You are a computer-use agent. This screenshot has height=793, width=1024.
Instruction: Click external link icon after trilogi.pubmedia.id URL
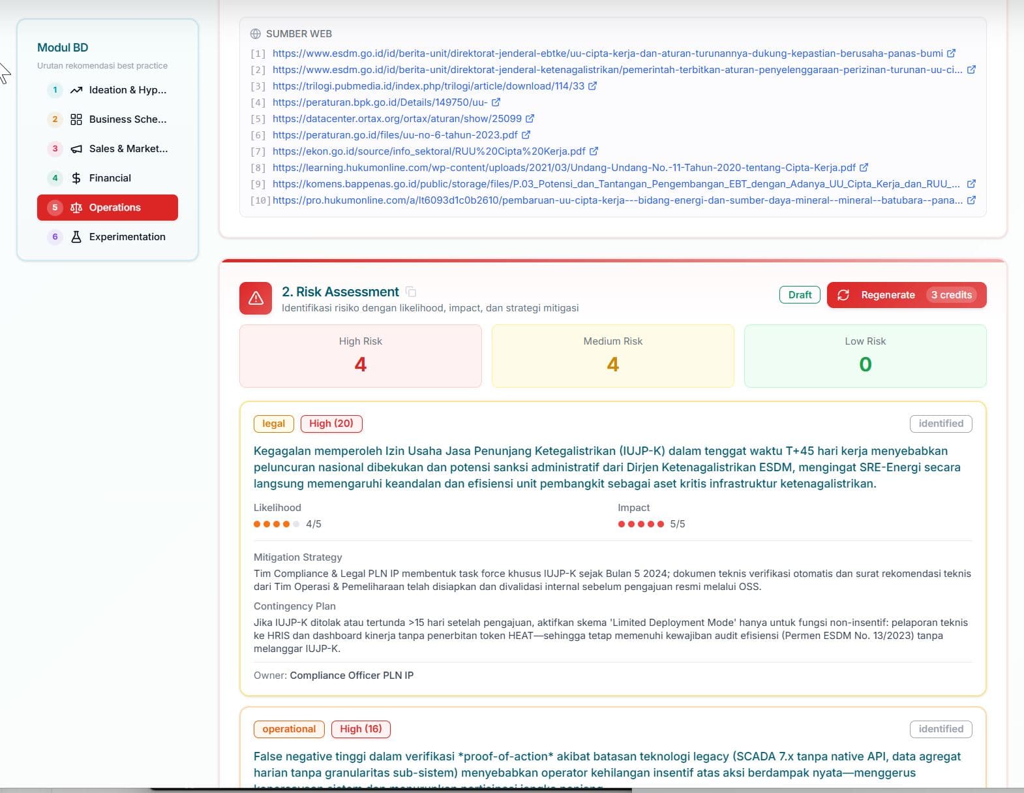point(592,86)
